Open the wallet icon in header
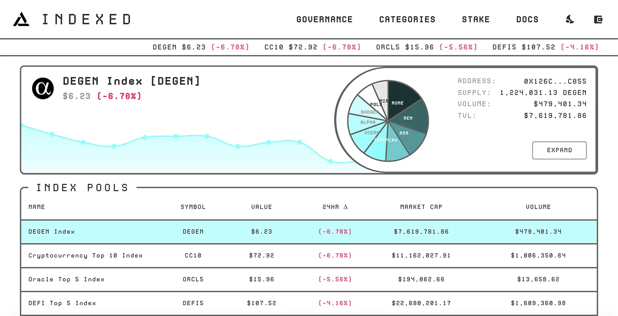This screenshot has width=618, height=316. point(598,20)
